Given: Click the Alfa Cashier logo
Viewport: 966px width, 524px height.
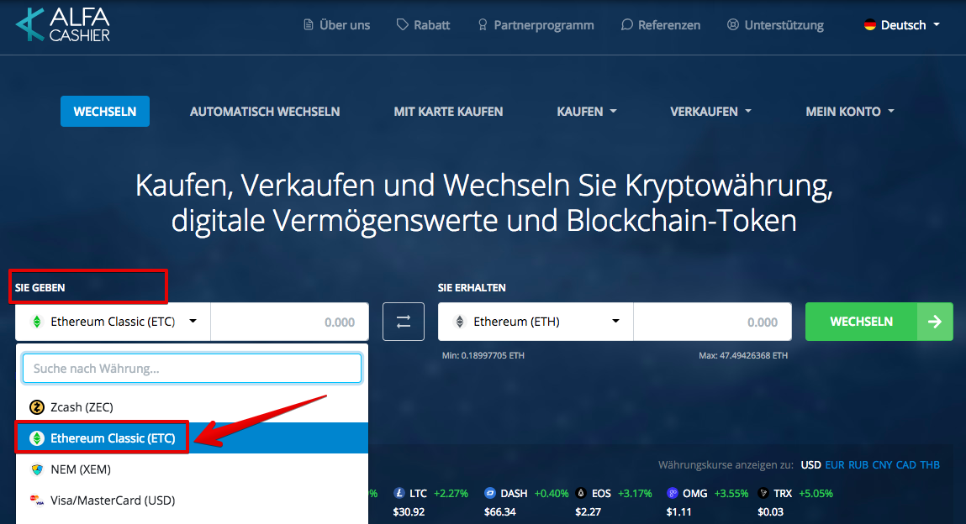Looking at the screenshot, I should pos(63,24).
